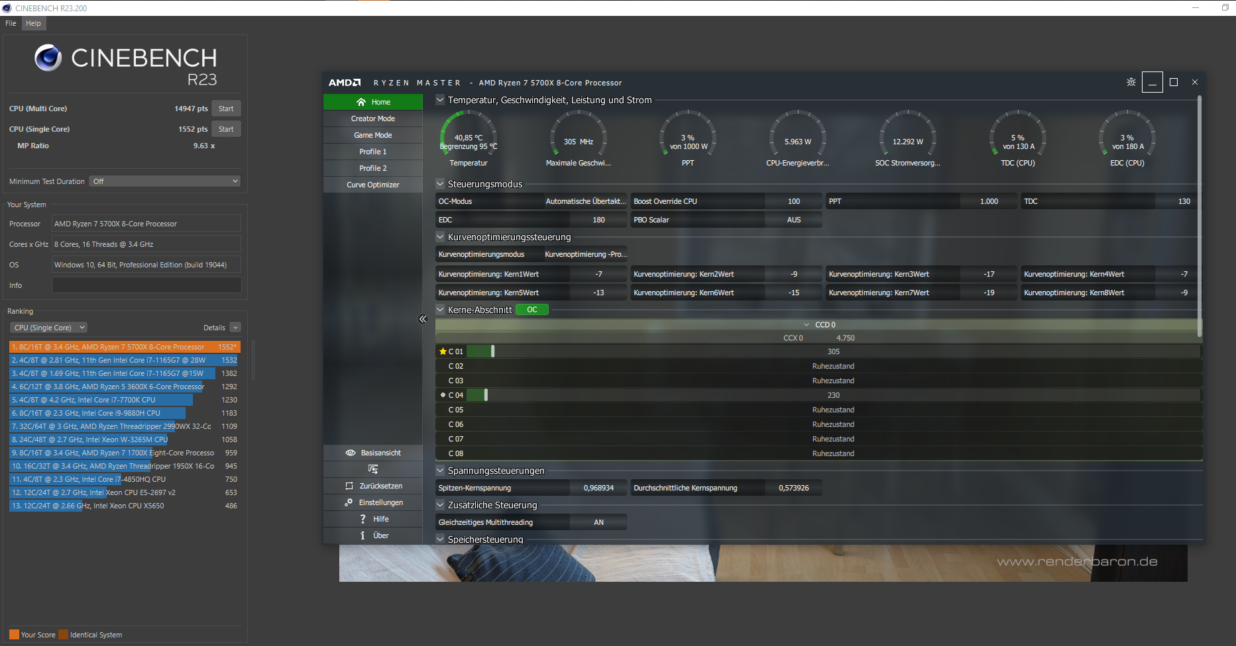Open Minimum Test Duration dropdown
The image size is (1236, 646).
click(x=164, y=181)
